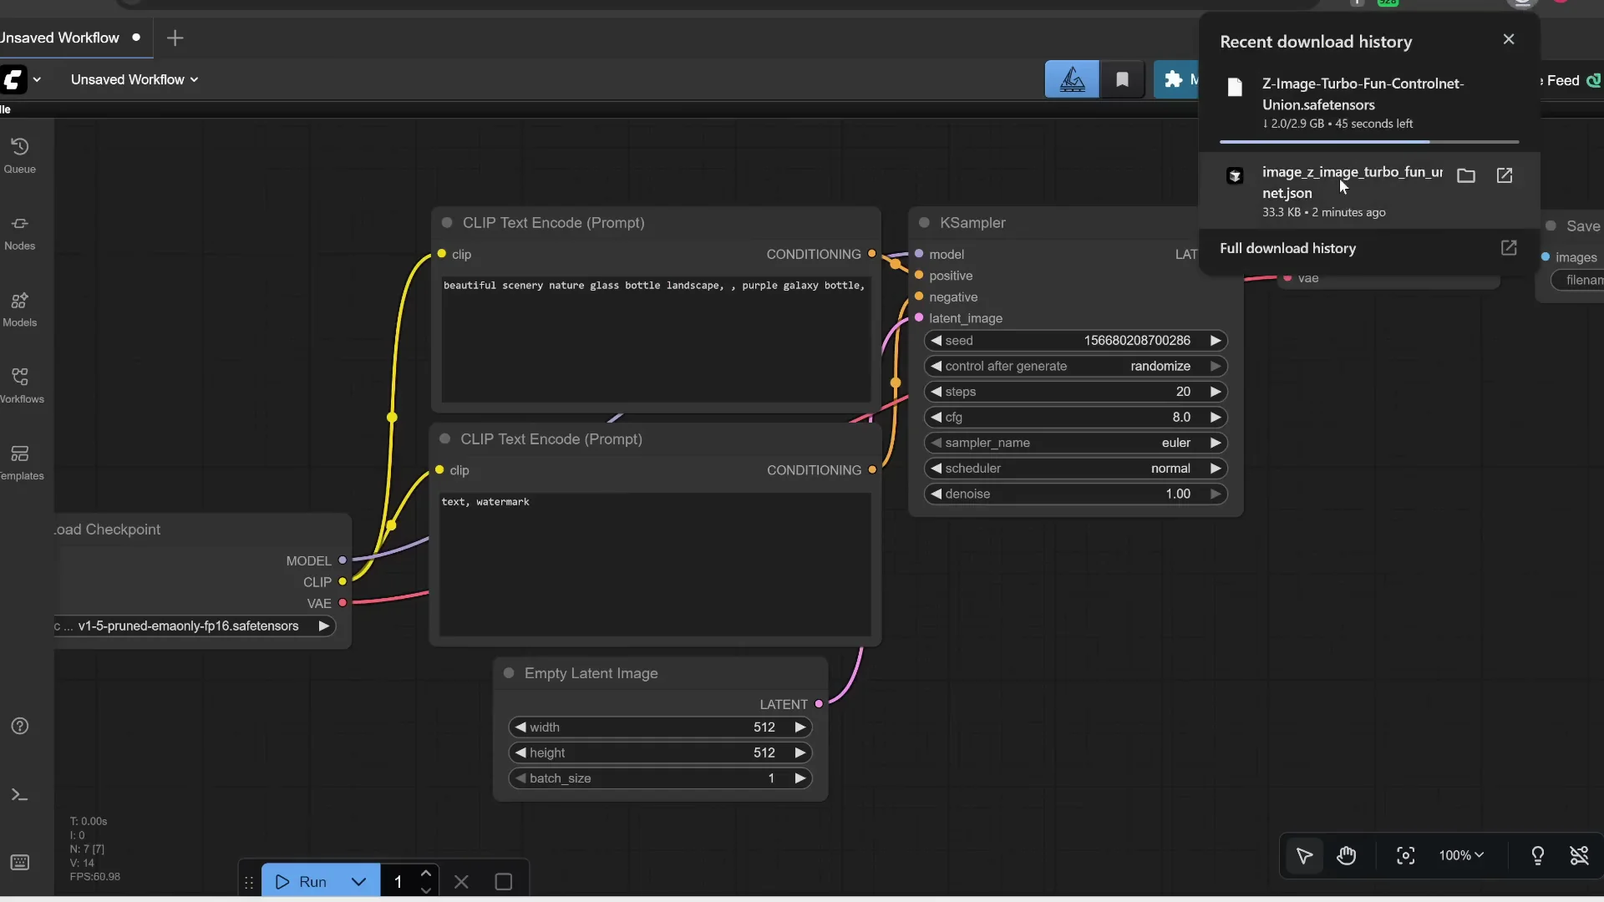Toggle link visibility with the rightmost bottom toolbar icon
Screen dimensions: 1604x902
(1580, 856)
